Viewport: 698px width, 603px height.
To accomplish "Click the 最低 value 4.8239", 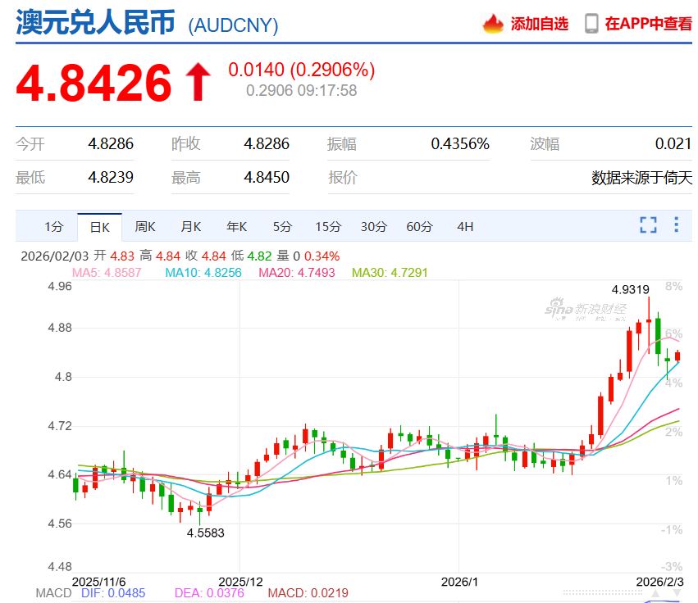I will coord(111,177).
